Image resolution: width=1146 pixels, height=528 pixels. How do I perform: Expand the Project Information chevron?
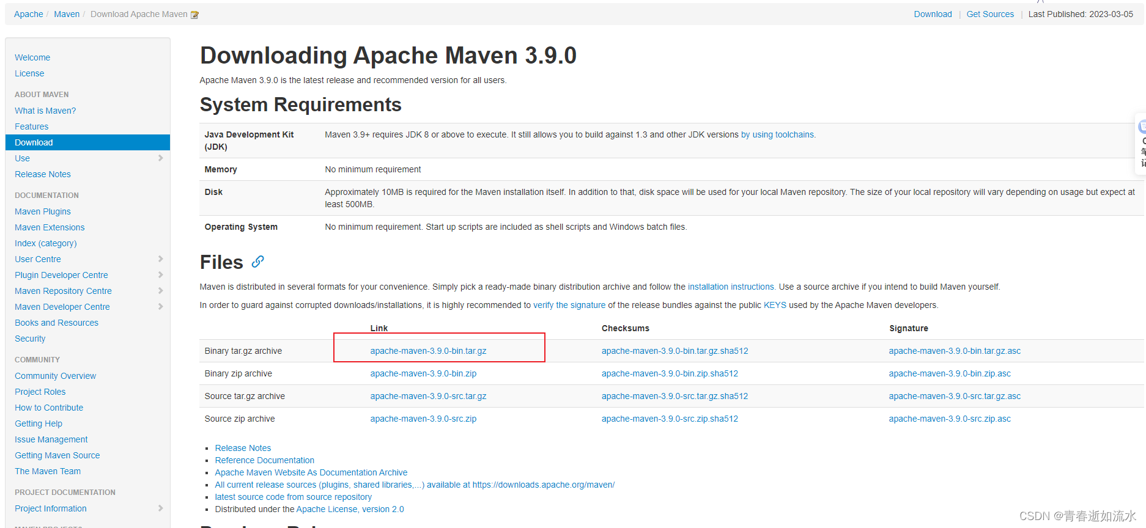(x=160, y=508)
